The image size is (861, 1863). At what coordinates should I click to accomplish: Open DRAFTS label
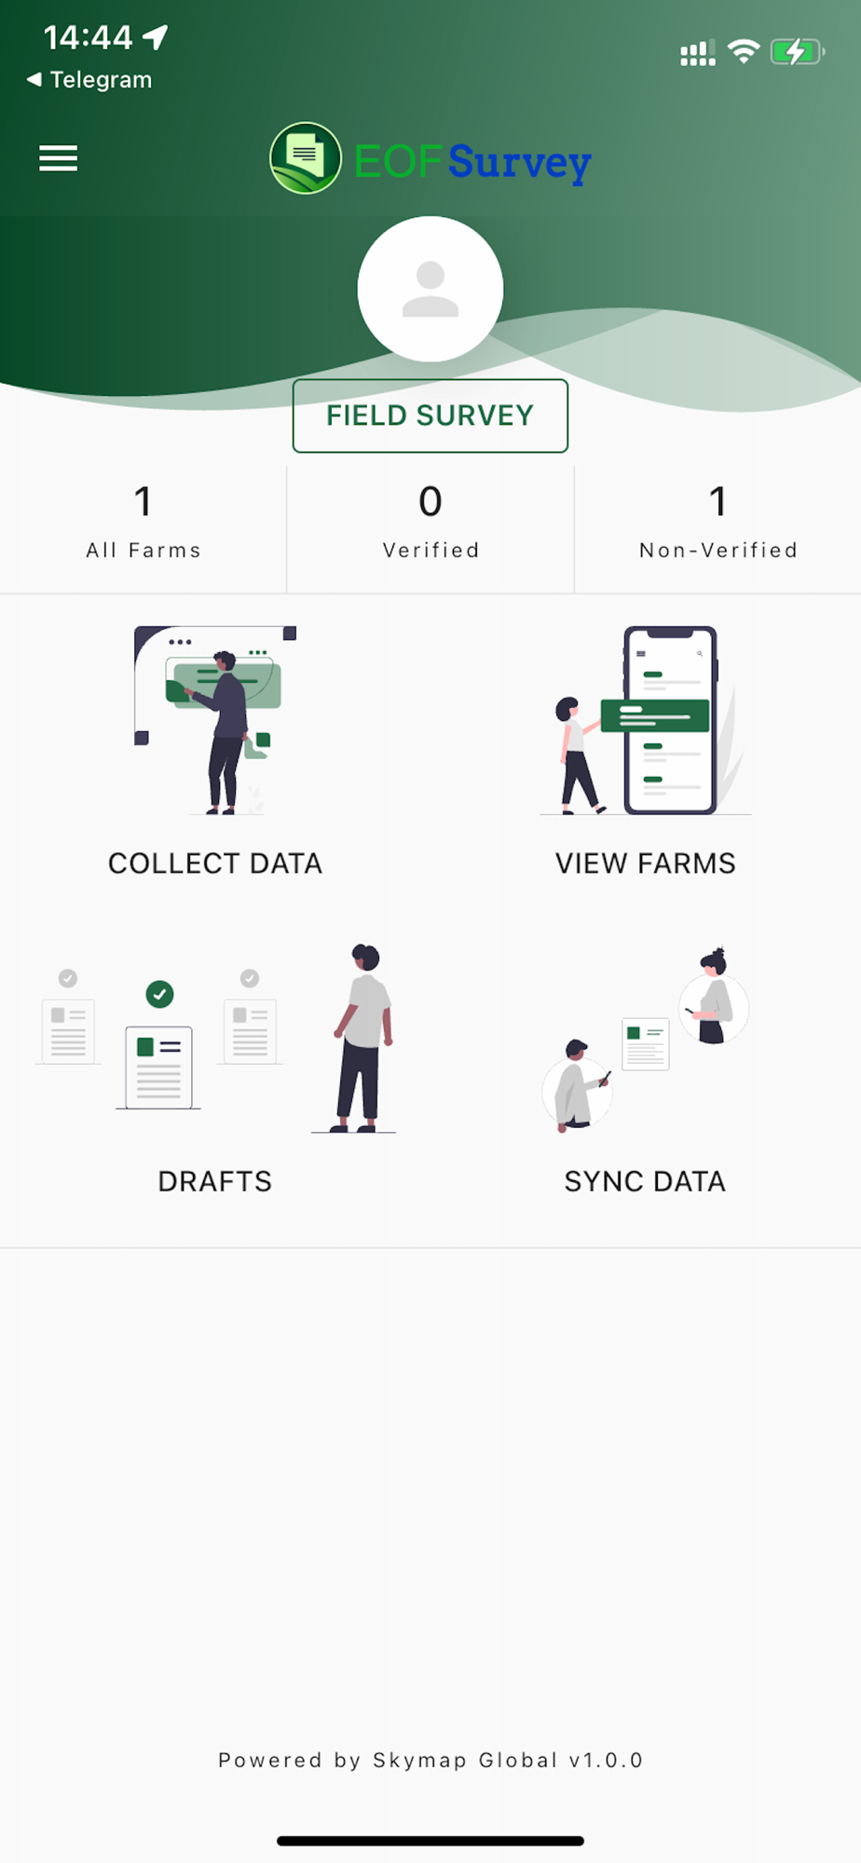point(215,1181)
